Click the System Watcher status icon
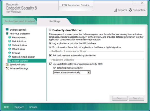Screen dimensions: 150x111 (x=10, y=60)
